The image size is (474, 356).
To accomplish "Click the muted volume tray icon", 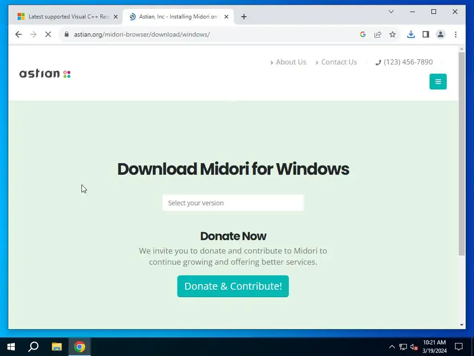I will click(x=414, y=347).
